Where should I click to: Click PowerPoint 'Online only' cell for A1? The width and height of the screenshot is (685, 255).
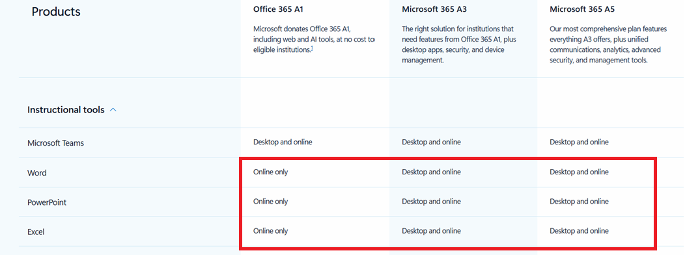point(270,202)
